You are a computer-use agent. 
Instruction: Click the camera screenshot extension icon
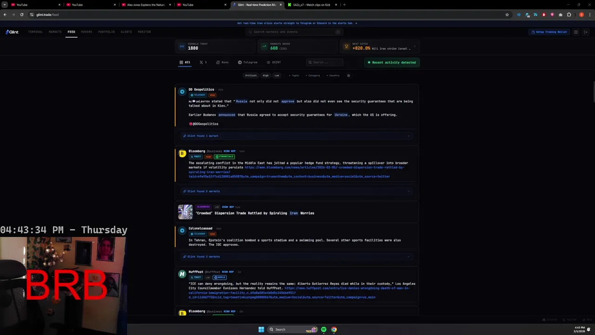tap(561, 15)
